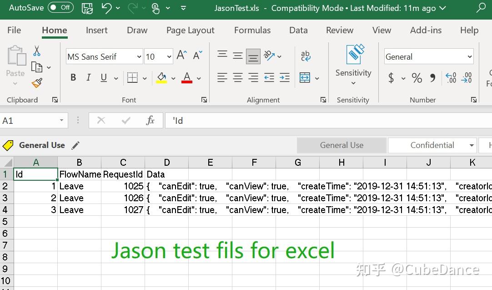Image resolution: width=492 pixels, height=290 pixels.
Task: Click the Accounting Number Format dollar icon
Action: point(391,78)
